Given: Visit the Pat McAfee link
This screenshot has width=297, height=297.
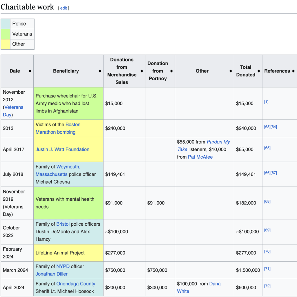Looking at the screenshot, I should tap(200, 157).
